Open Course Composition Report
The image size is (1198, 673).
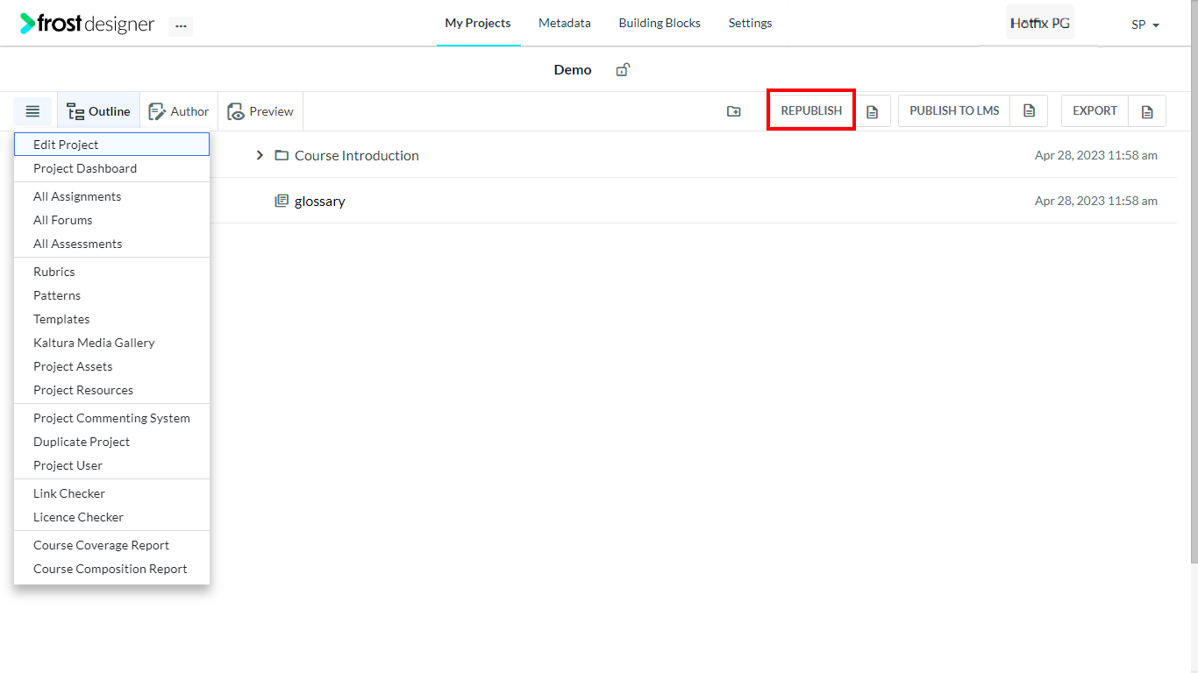pos(111,569)
